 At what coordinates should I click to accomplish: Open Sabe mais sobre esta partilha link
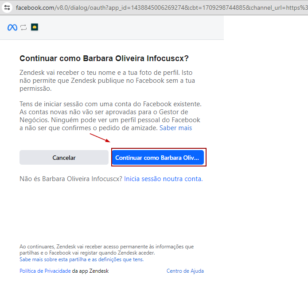tap(82, 259)
